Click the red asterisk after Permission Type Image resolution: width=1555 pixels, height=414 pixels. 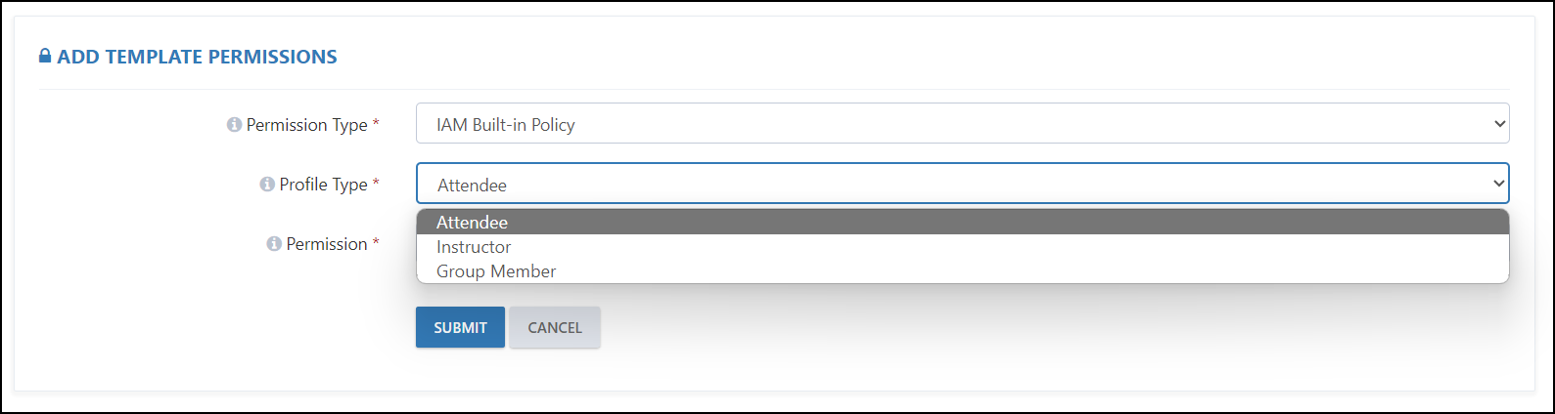tap(376, 124)
